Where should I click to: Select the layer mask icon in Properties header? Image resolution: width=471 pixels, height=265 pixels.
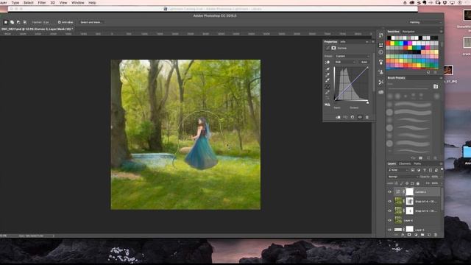333,48
